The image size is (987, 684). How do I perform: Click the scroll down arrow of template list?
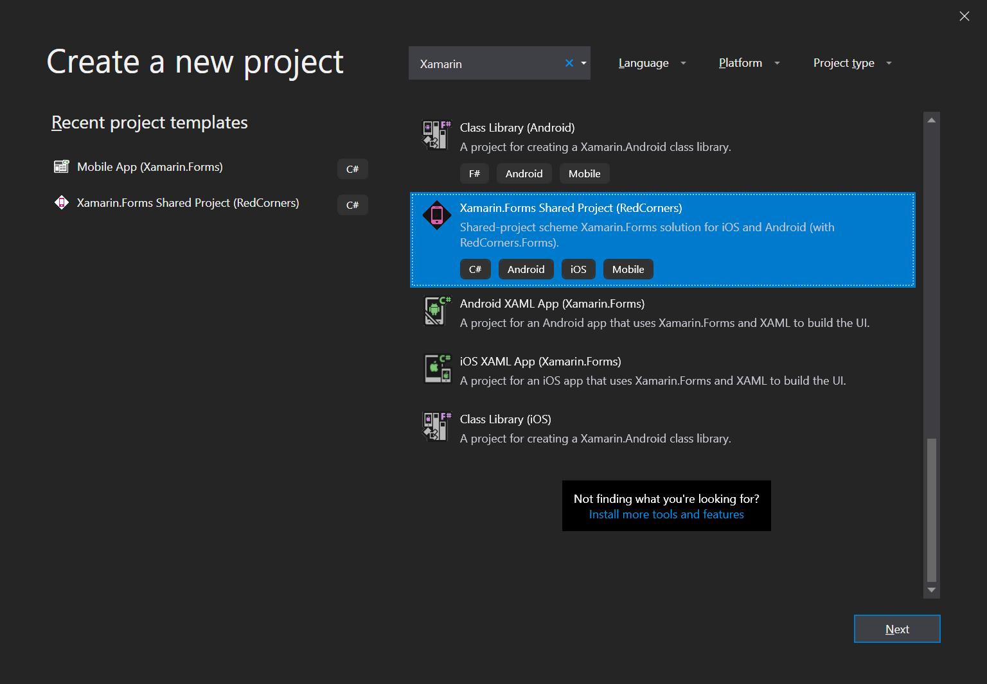pyautogui.click(x=932, y=590)
